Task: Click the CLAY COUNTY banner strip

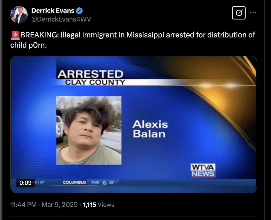Action: (95, 82)
